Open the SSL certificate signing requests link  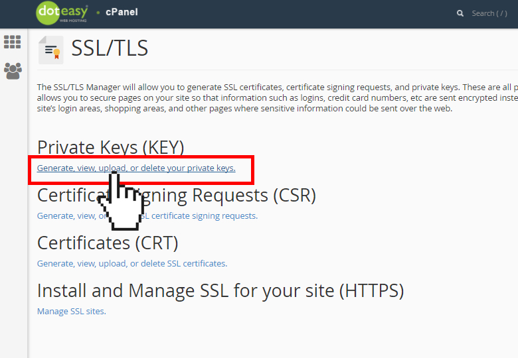[x=147, y=216]
